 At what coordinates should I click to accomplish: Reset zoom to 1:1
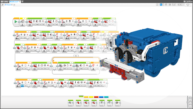[183, 5]
